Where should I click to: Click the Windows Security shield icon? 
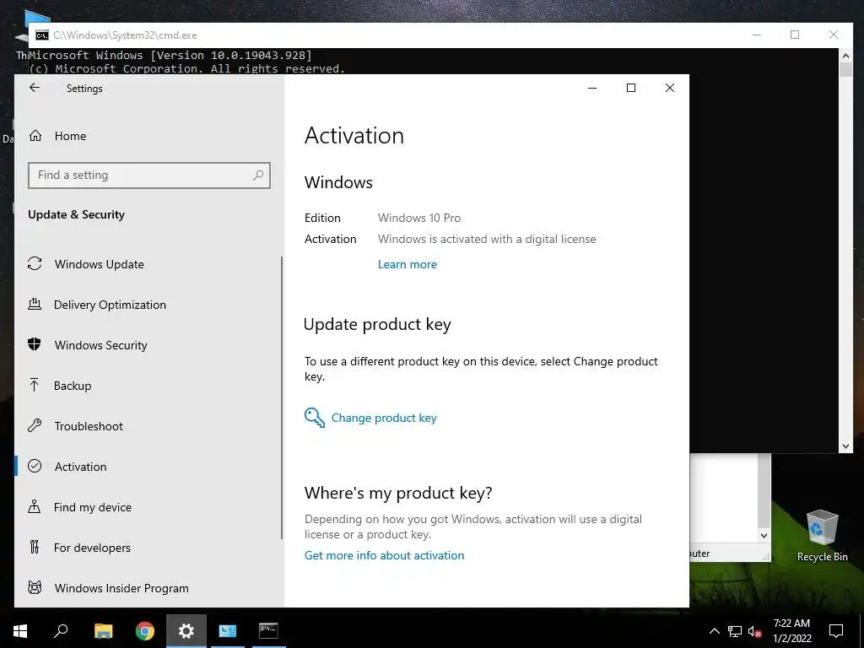(x=34, y=345)
